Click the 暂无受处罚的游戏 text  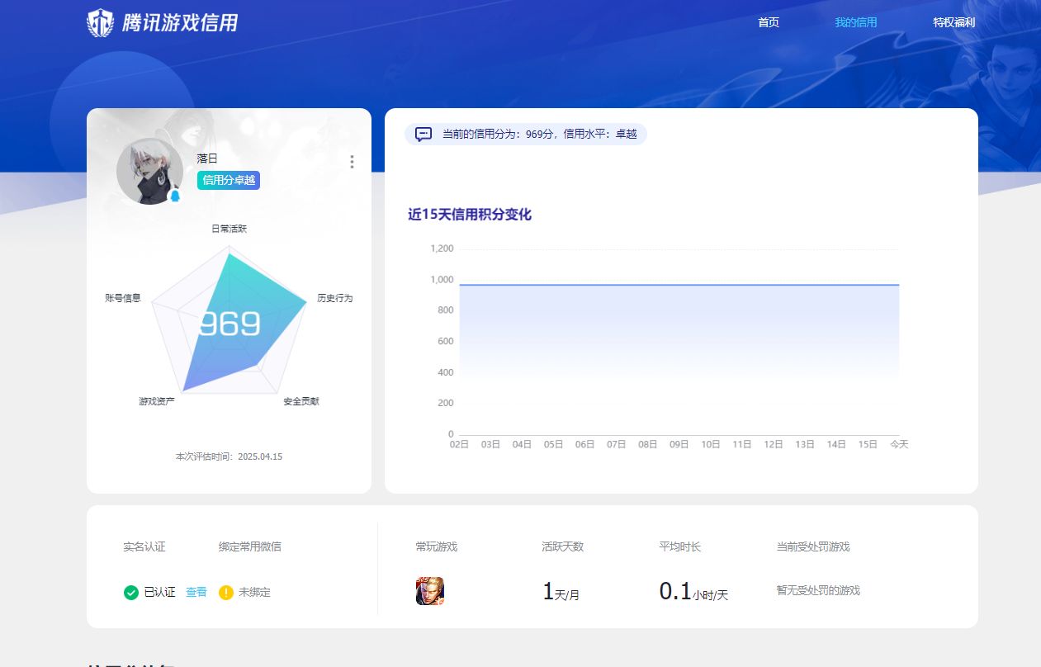tap(818, 590)
